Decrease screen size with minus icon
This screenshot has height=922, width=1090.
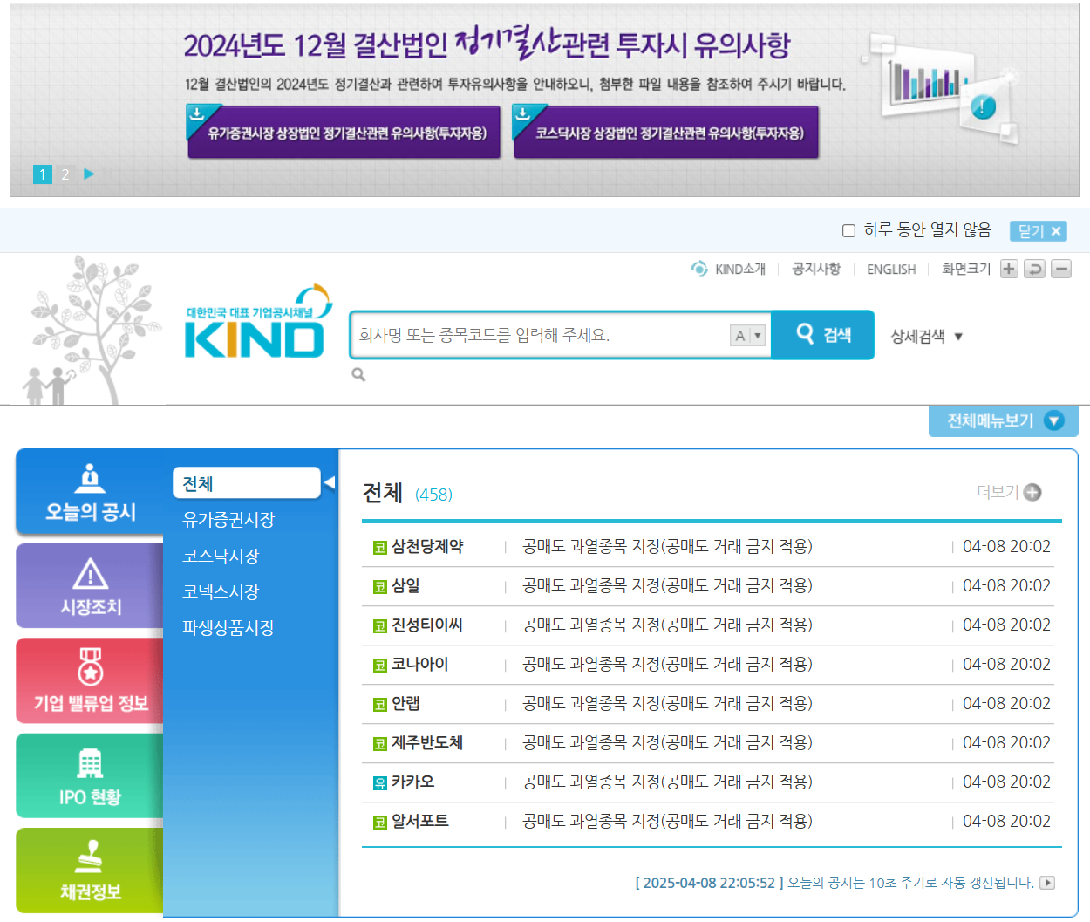[1061, 269]
